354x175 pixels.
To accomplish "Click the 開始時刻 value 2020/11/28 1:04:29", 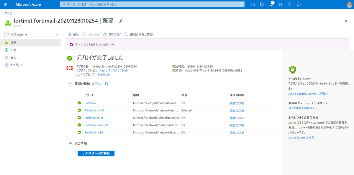I will point(200,66).
